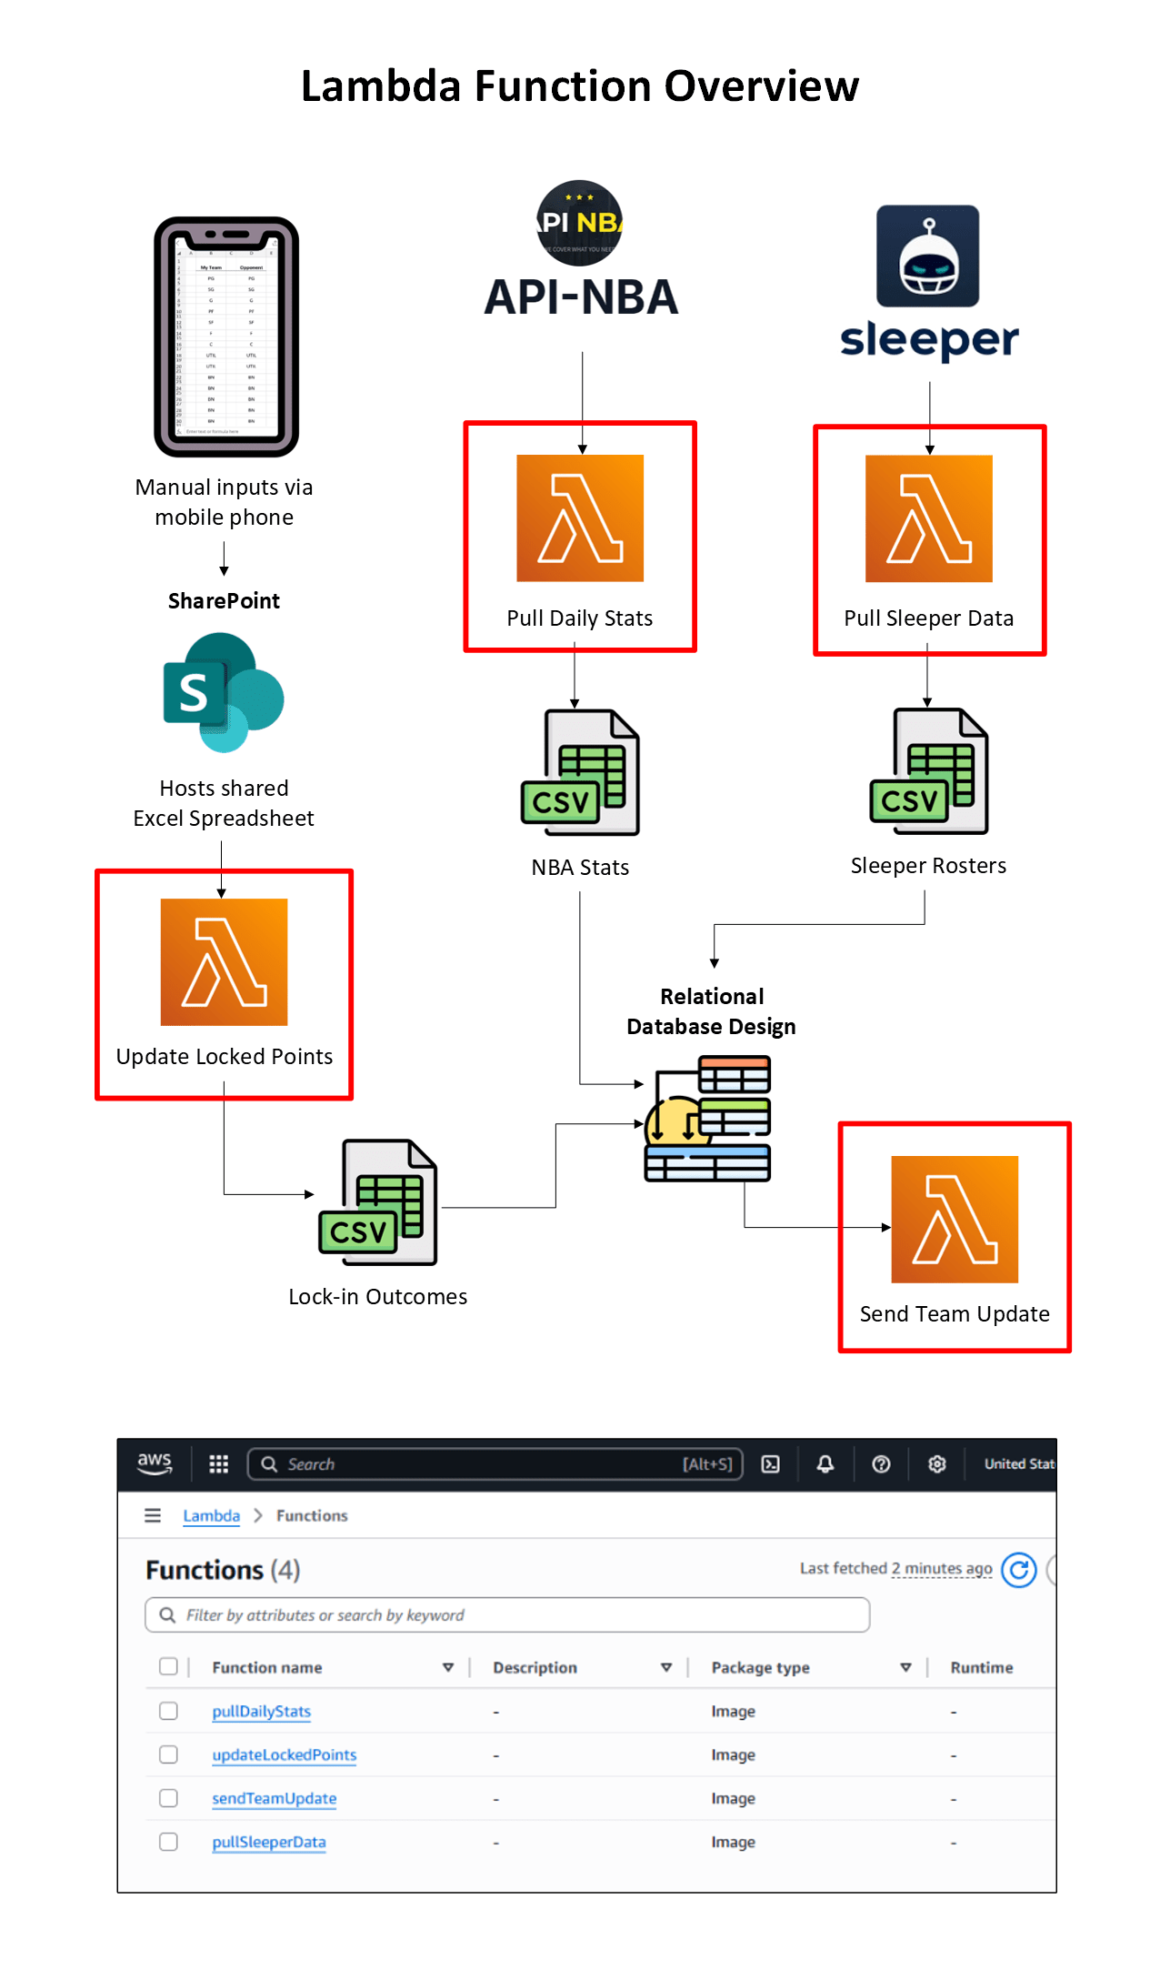Open the AWS services grid menu
Screen dimensions: 1160x1970
[218, 1463]
